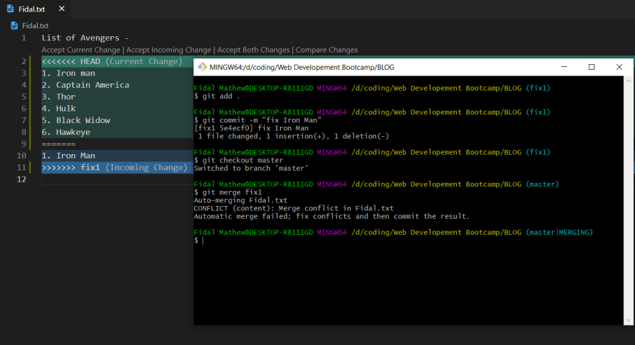Accept Both Changes in merge conflict
Image resolution: width=635 pixels, height=345 pixels.
(x=253, y=50)
